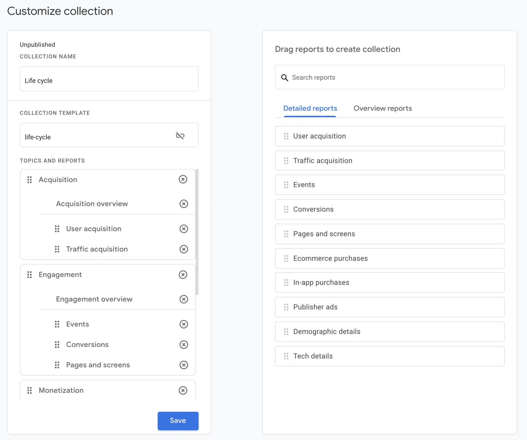Image resolution: width=527 pixels, height=440 pixels.
Task: Click the drag handle of Conversions in Engagement
Action: tap(57, 345)
